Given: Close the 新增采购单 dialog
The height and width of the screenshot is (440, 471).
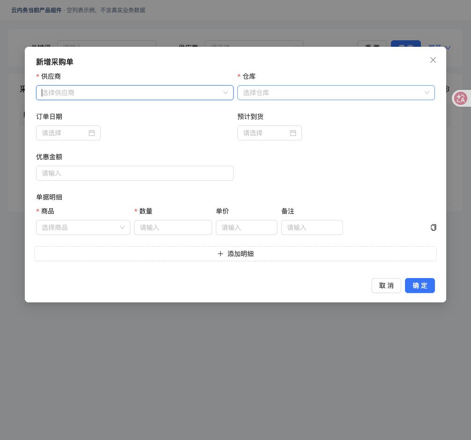Looking at the screenshot, I should (433, 60).
